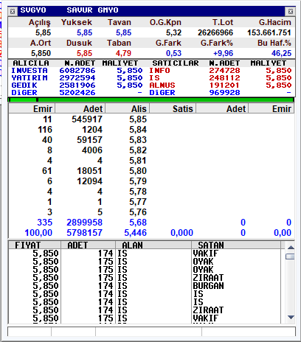This screenshot has height=342, width=301.
Task: Click the SATAN column header in trades list
Action: (x=236, y=245)
